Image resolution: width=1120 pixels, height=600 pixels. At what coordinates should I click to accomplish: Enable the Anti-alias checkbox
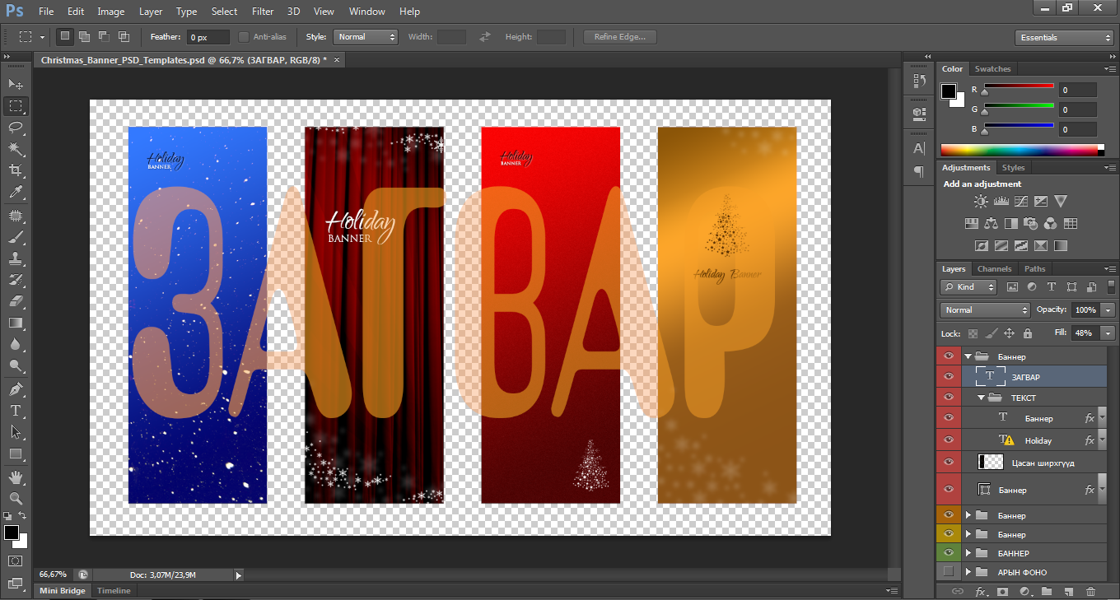pos(244,37)
